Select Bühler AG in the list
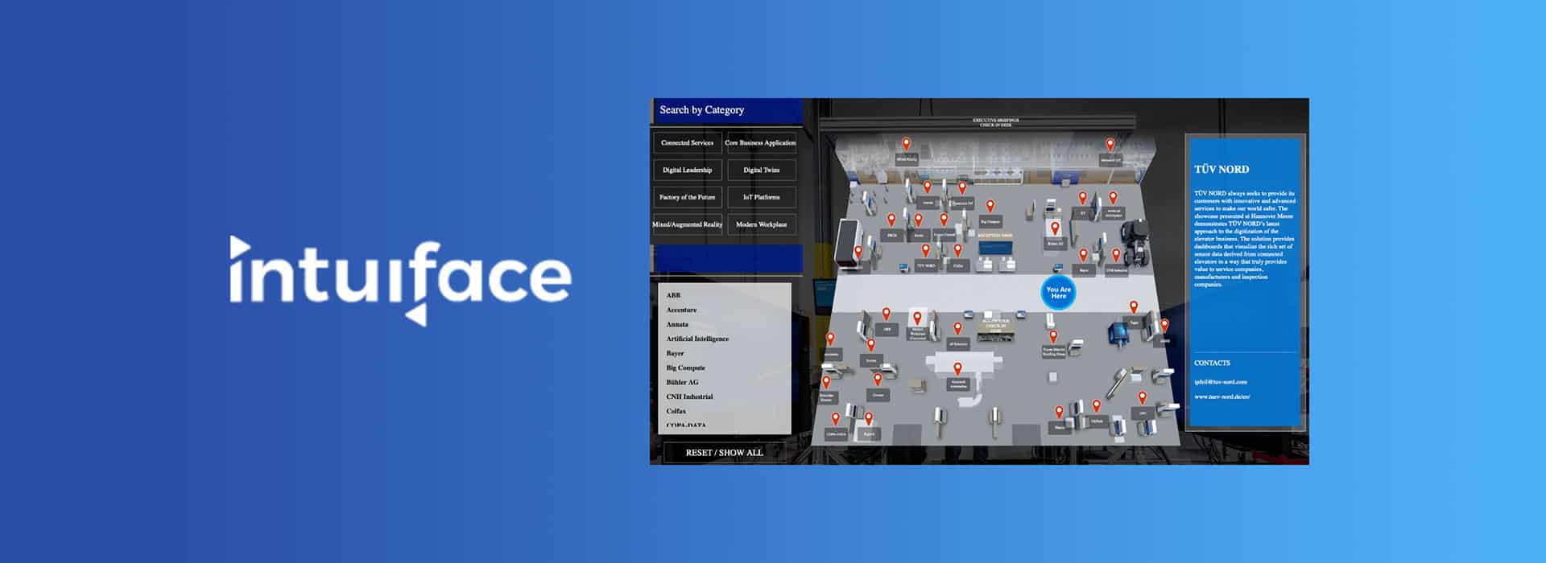The height and width of the screenshot is (563, 1546). tap(682, 382)
